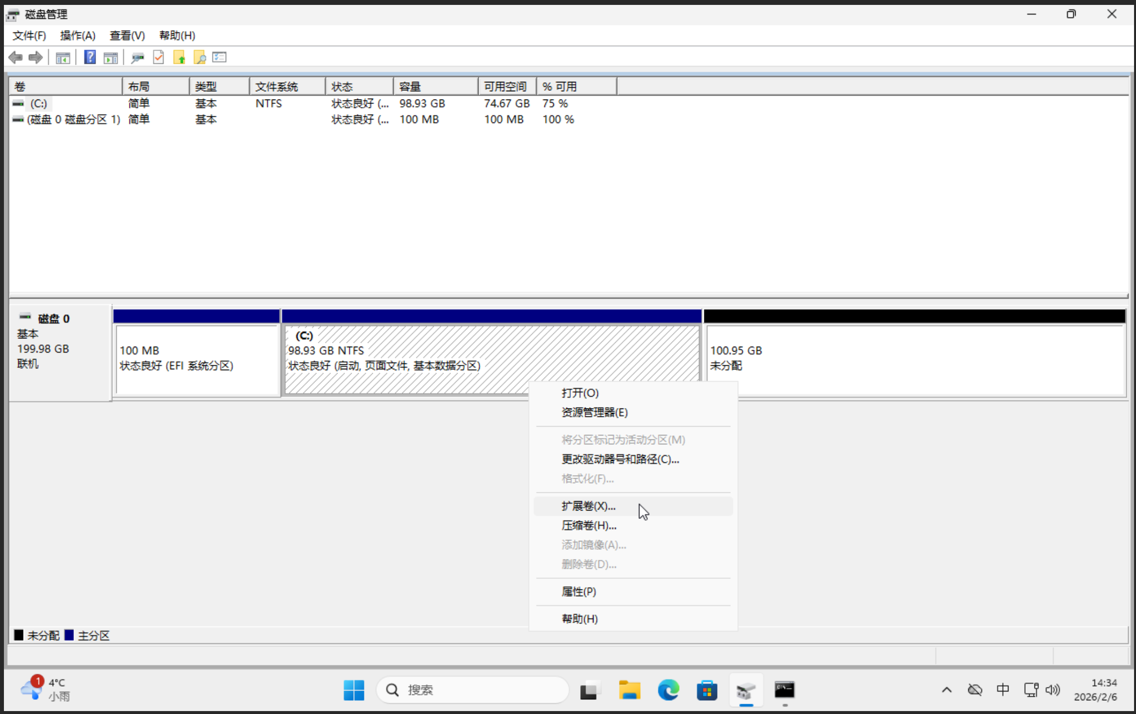Image resolution: width=1136 pixels, height=714 pixels.
Task: Click the gray Back arrow in toolbar
Action: [x=16, y=58]
